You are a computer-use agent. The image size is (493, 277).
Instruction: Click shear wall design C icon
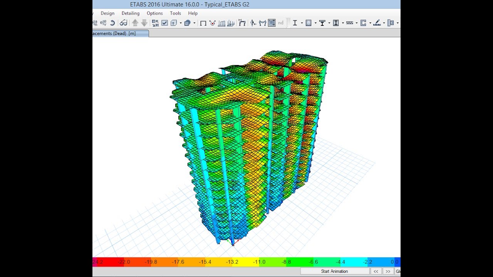pos(363,23)
